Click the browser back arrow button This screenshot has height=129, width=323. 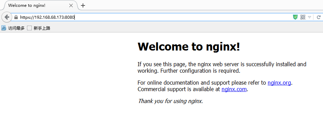[7, 17]
